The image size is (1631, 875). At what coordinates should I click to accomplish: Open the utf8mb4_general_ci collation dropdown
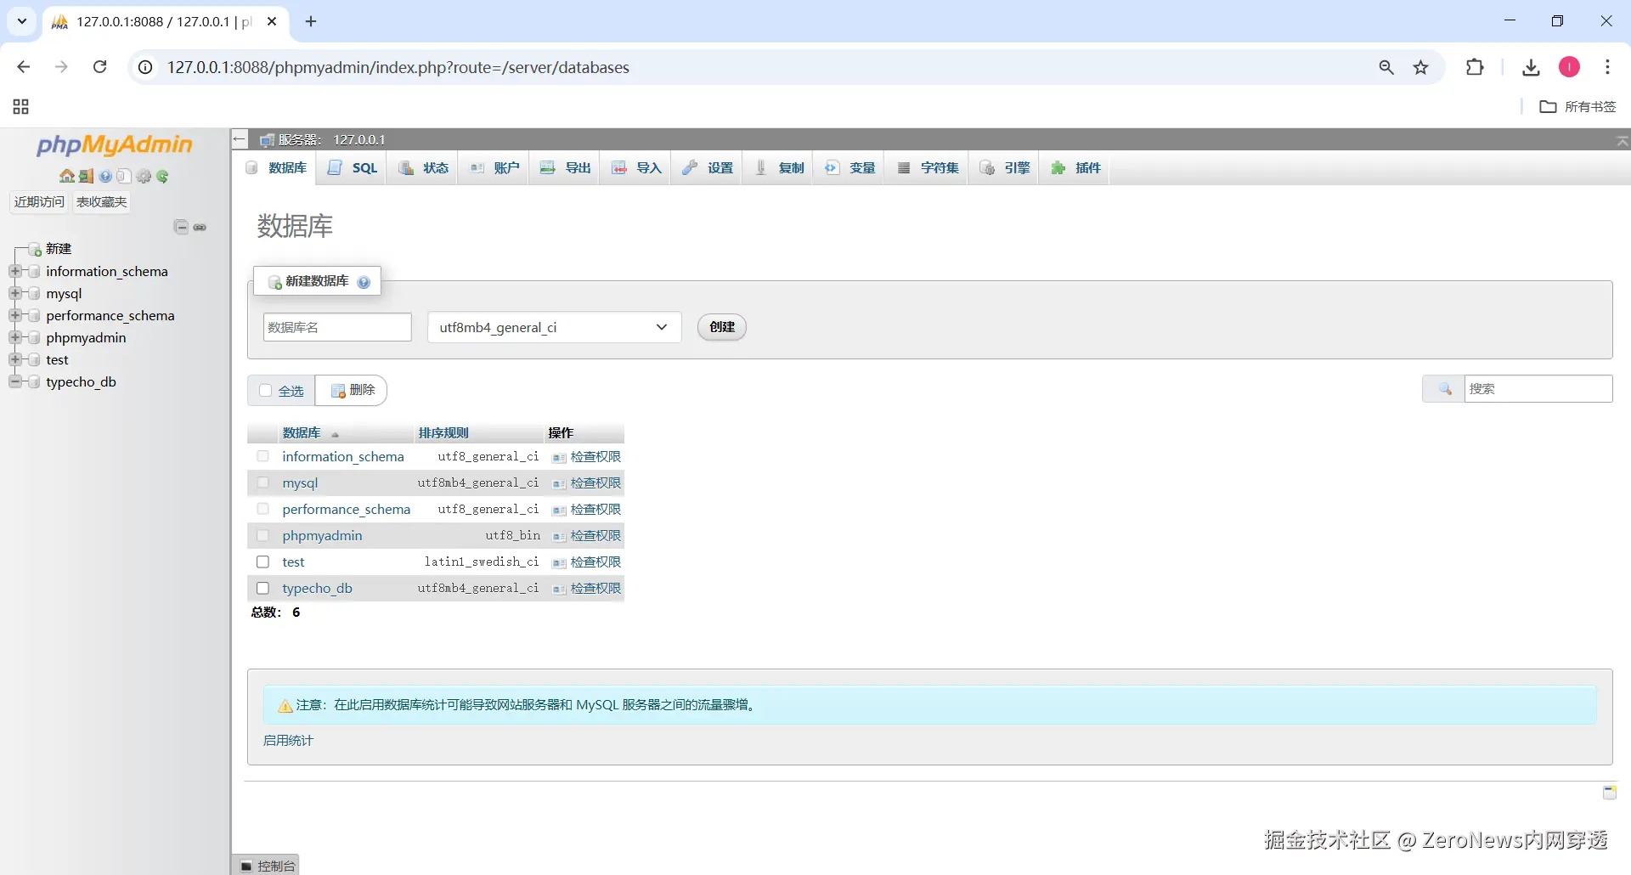(555, 328)
